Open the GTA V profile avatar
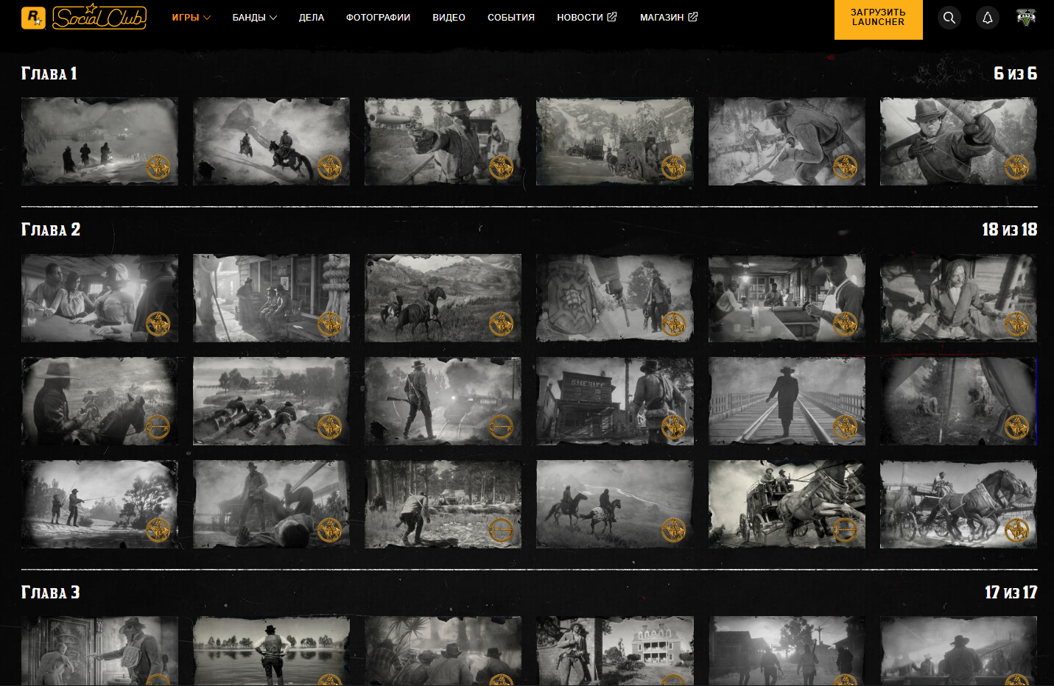This screenshot has width=1054, height=686. coord(1026,17)
